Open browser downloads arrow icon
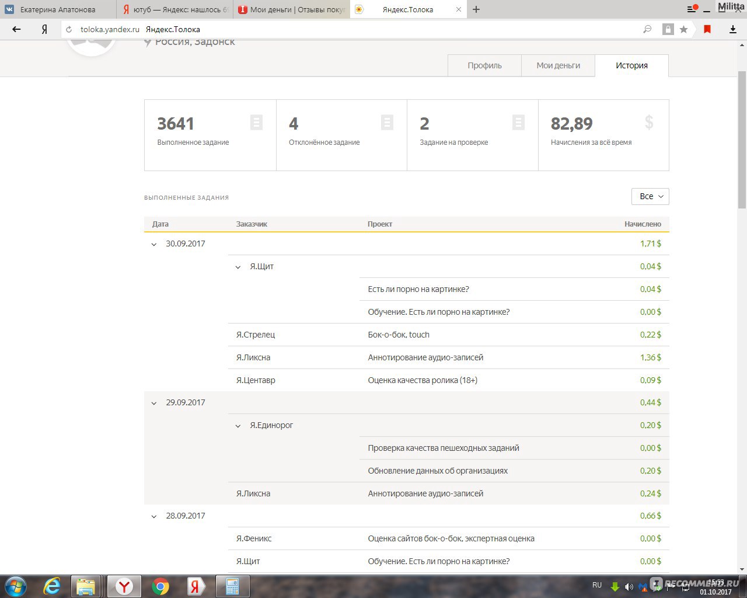Image resolution: width=747 pixels, height=598 pixels. [733, 29]
